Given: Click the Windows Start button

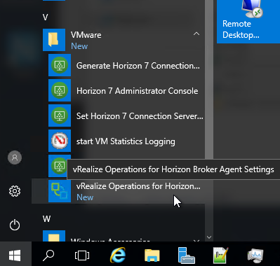Looking at the screenshot, I should pyautogui.click(x=15, y=255).
